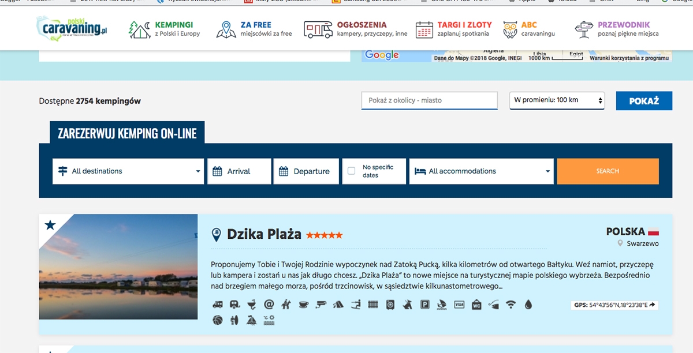The width and height of the screenshot is (693, 353).
Task: Open the KEMPINGI z Polski i Europy menu
Action: 164,29
